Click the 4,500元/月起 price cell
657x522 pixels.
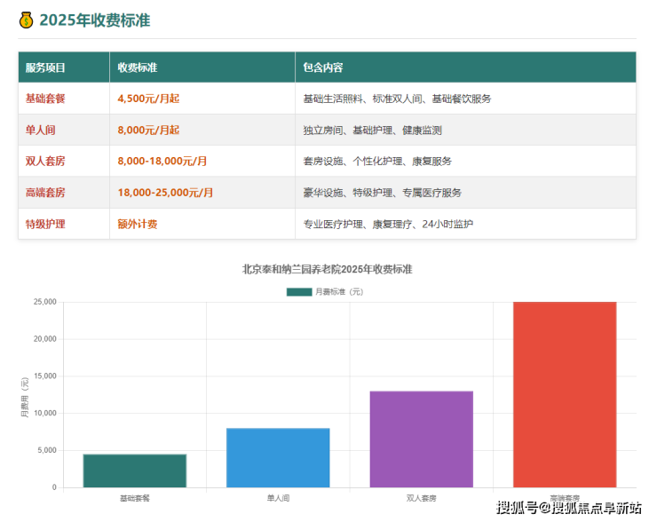(148, 99)
